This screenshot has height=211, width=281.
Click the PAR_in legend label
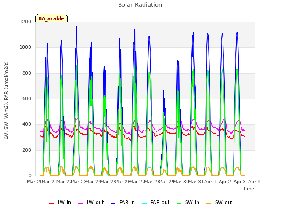click(127, 203)
